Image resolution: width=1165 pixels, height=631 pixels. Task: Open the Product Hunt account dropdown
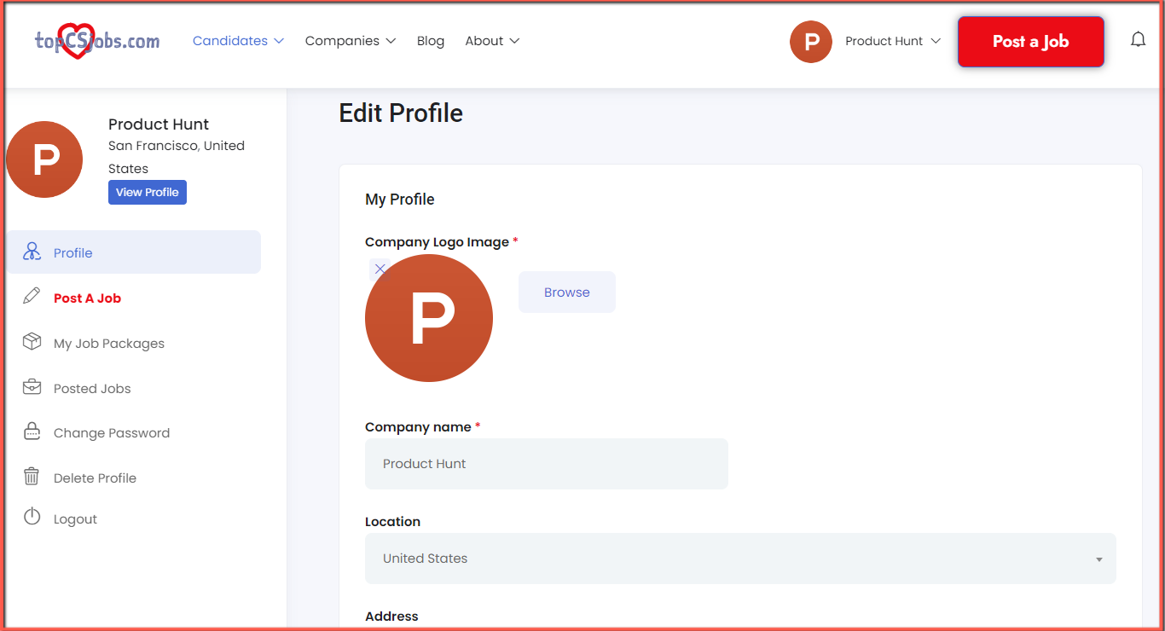coord(893,41)
